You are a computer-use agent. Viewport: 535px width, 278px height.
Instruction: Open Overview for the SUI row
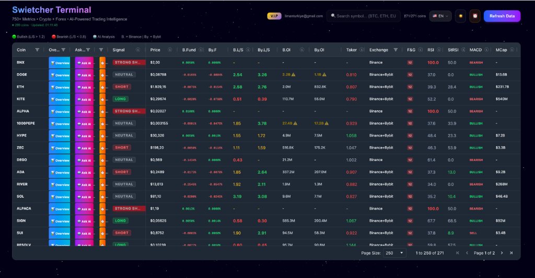pos(60,233)
